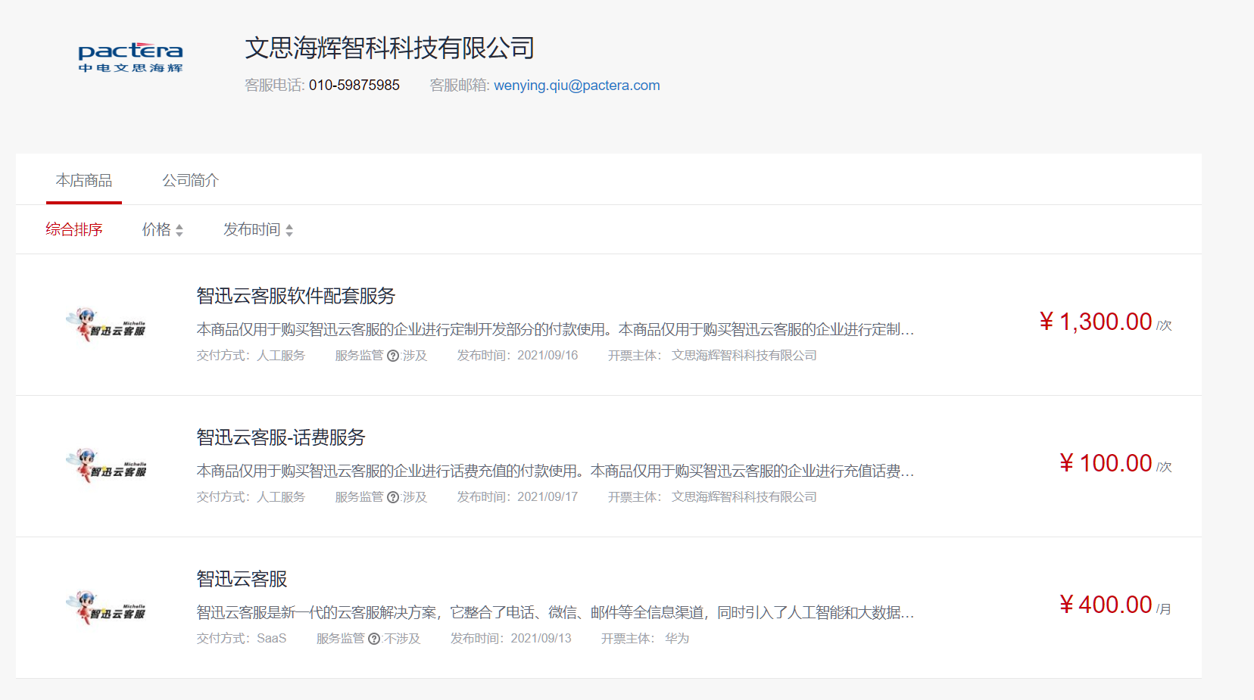Click service supervision help icon for 智迅云客服软件配套服务

click(x=393, y=356)
